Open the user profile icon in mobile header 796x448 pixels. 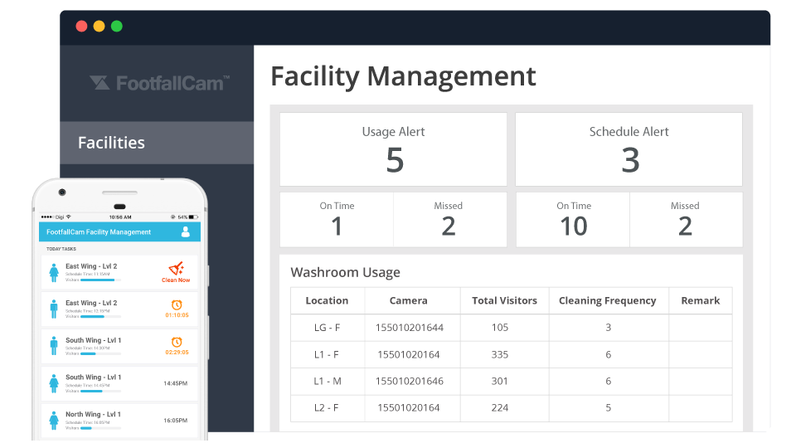(x=186, y=231)
